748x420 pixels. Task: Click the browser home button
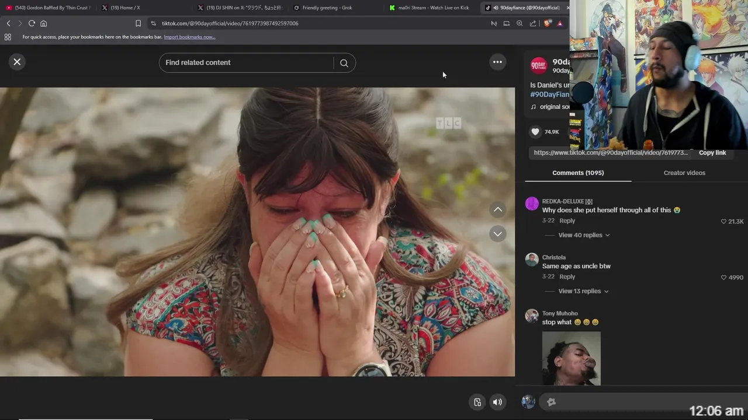43,23
